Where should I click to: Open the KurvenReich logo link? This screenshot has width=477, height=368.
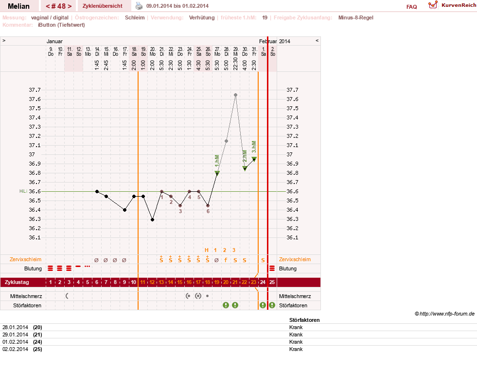click(x=452, y=5)
